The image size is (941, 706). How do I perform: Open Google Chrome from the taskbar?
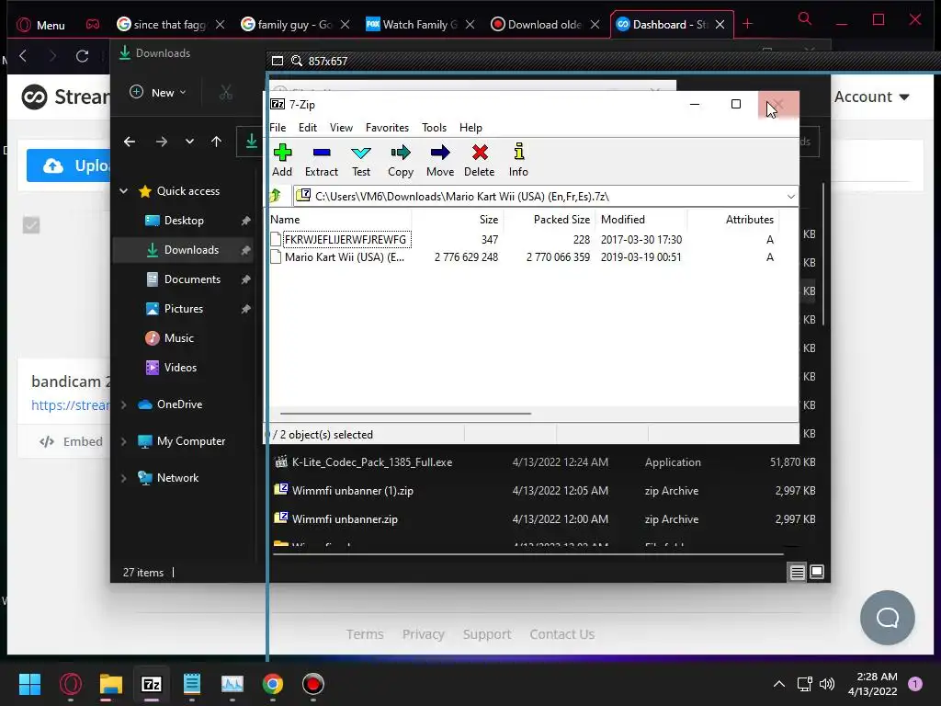(x=272, y=684)
